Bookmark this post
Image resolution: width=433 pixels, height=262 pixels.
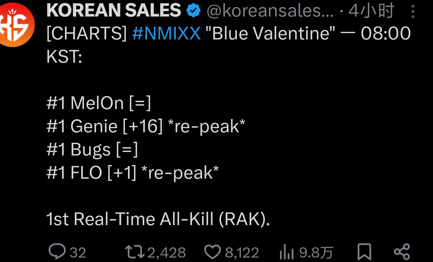(364, 252)
